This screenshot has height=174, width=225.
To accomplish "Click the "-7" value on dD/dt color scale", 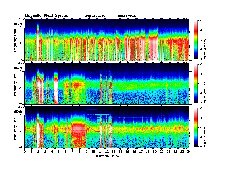I will [x=201, y=84].
